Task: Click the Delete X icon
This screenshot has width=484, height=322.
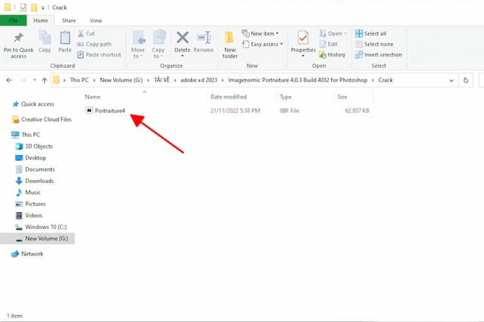Action: pos(182,38)
